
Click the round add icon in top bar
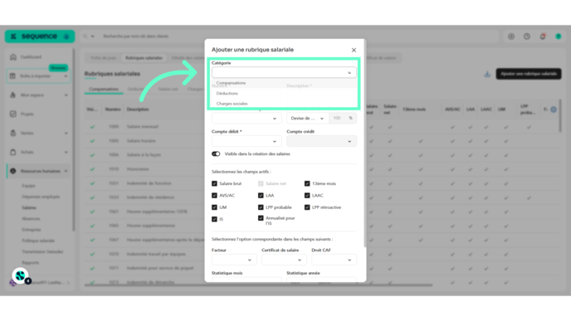point(511,36)
